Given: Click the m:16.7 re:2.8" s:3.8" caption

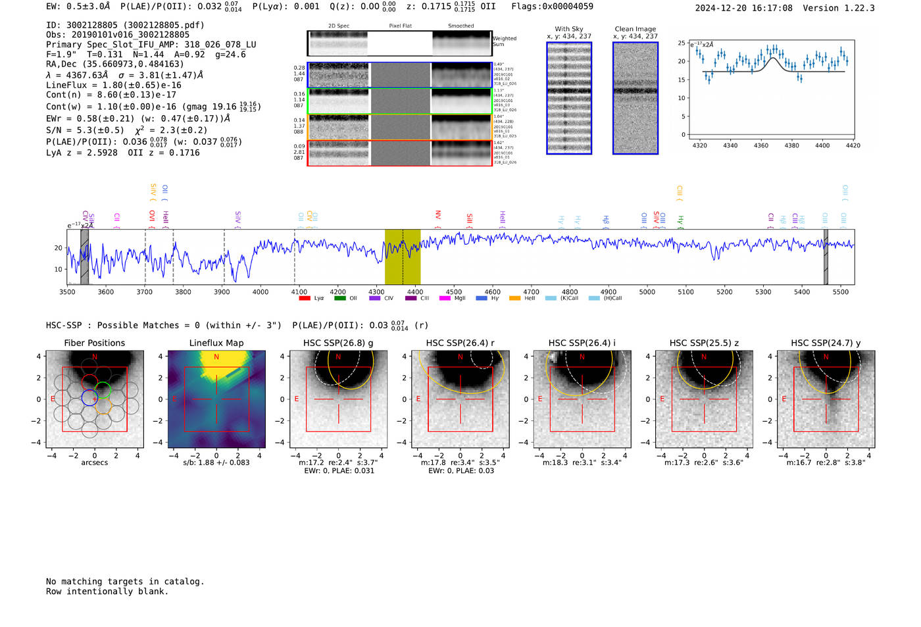Looking at the screenshot, I should click(826, 463).
